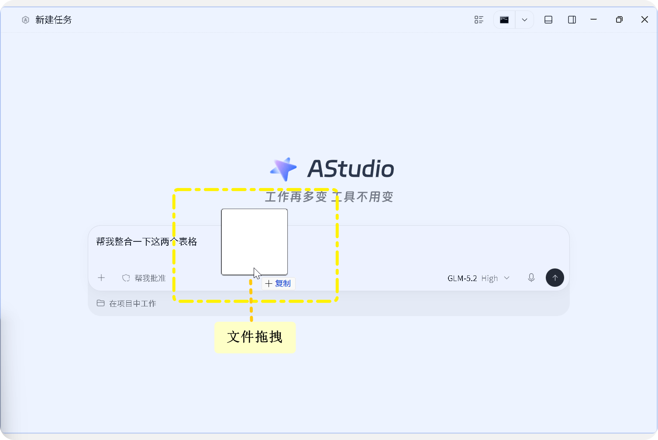This screenshot has height=440, width=658.
Task: Focus the message input containing 帮我整合一下这两个表格
Action: point(328,242)
